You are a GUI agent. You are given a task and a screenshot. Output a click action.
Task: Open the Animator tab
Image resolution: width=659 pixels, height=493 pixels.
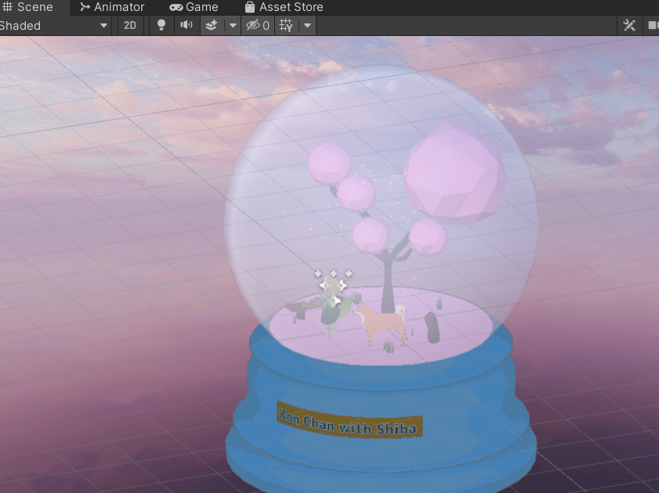[x=112, y=7]
